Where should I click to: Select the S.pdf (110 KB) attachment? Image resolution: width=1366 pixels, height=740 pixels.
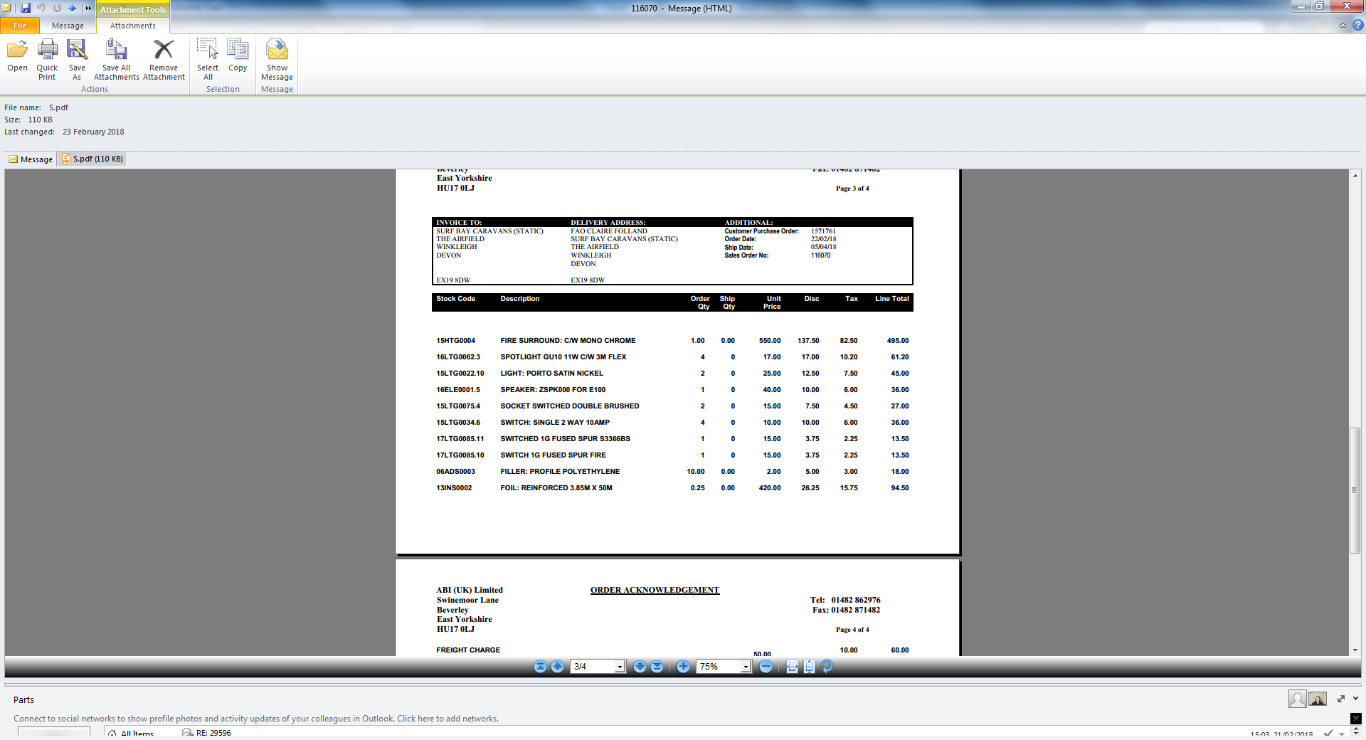click(x=92, y=159)
